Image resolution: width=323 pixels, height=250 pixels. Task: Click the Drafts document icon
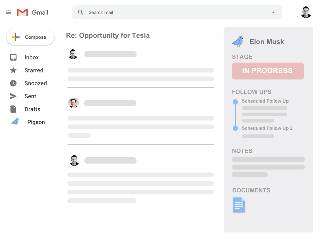tap(13, 109)
